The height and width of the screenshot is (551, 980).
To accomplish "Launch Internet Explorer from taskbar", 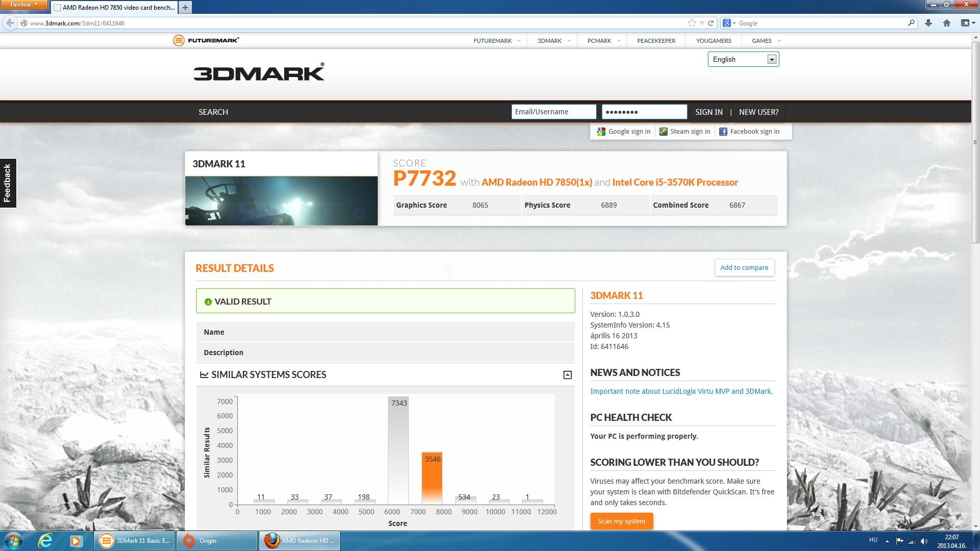I will point(45,541).
